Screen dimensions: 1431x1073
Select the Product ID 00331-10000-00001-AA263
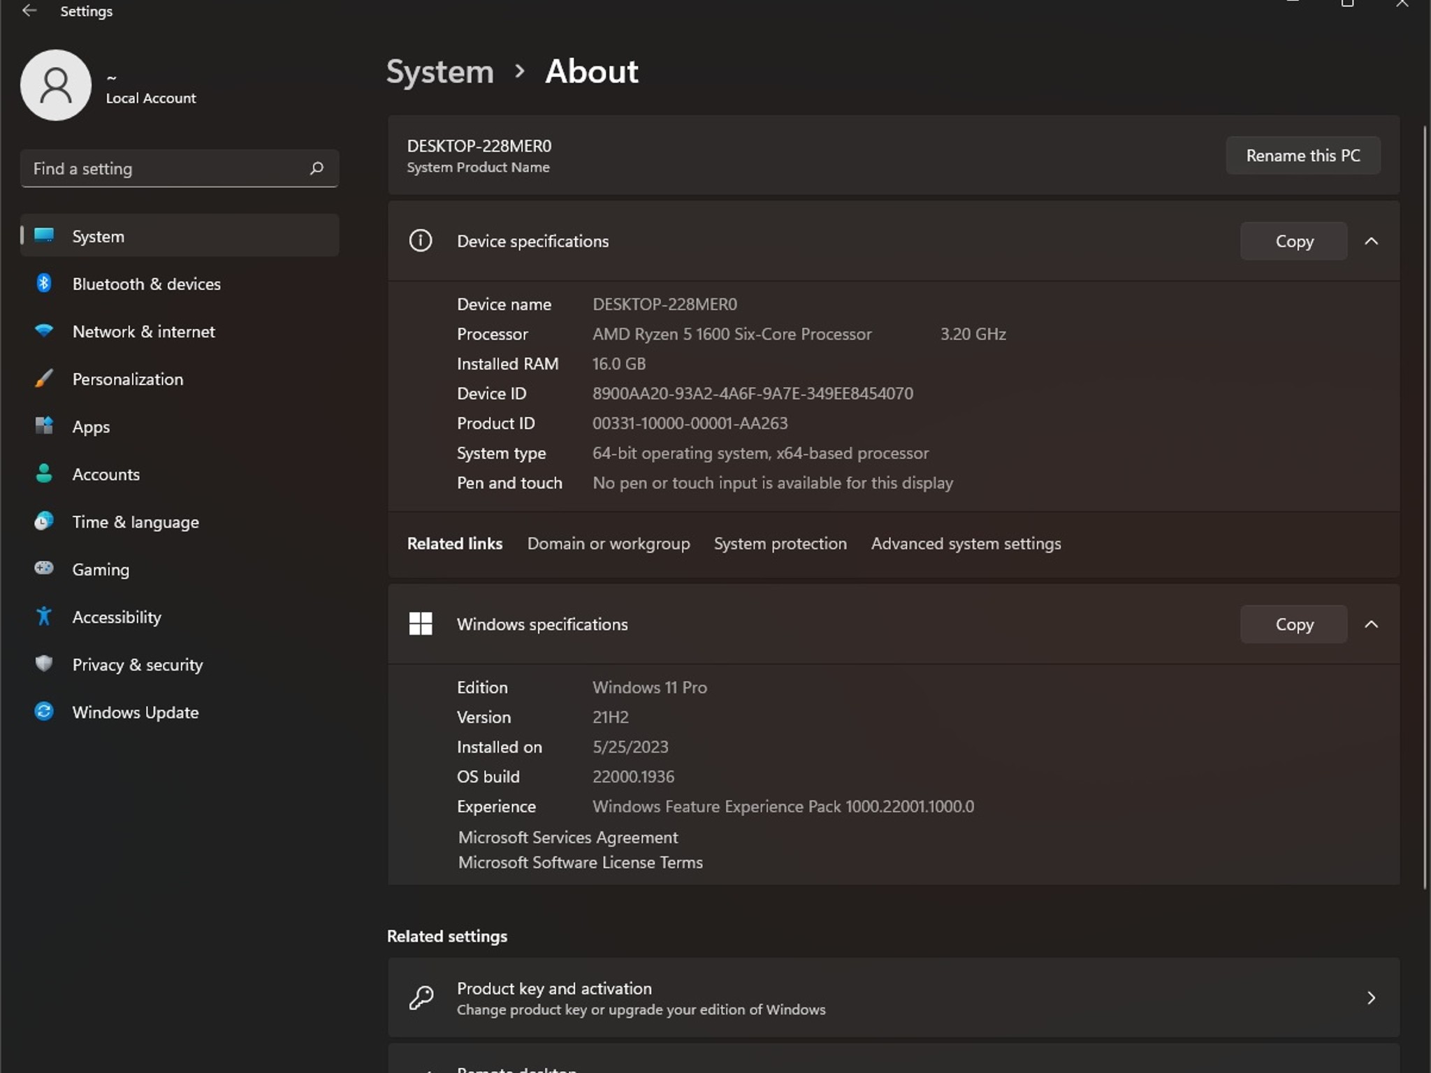690,423
